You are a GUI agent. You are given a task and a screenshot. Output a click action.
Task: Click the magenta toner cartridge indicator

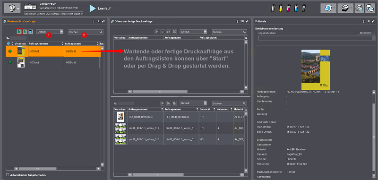point(288,9)
